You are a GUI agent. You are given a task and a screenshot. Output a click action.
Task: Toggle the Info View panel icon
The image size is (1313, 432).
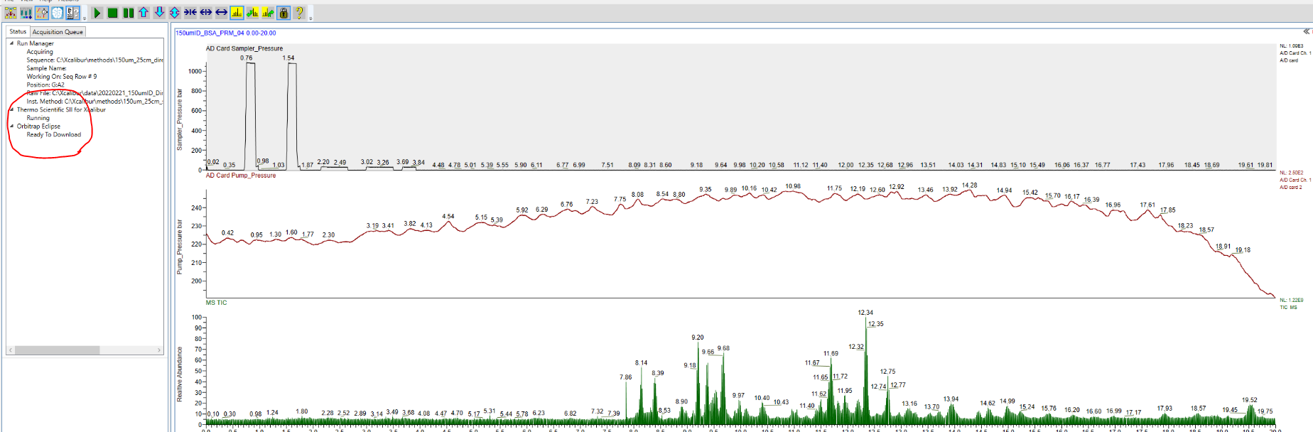pyautogui.click(x=73, y=13)
